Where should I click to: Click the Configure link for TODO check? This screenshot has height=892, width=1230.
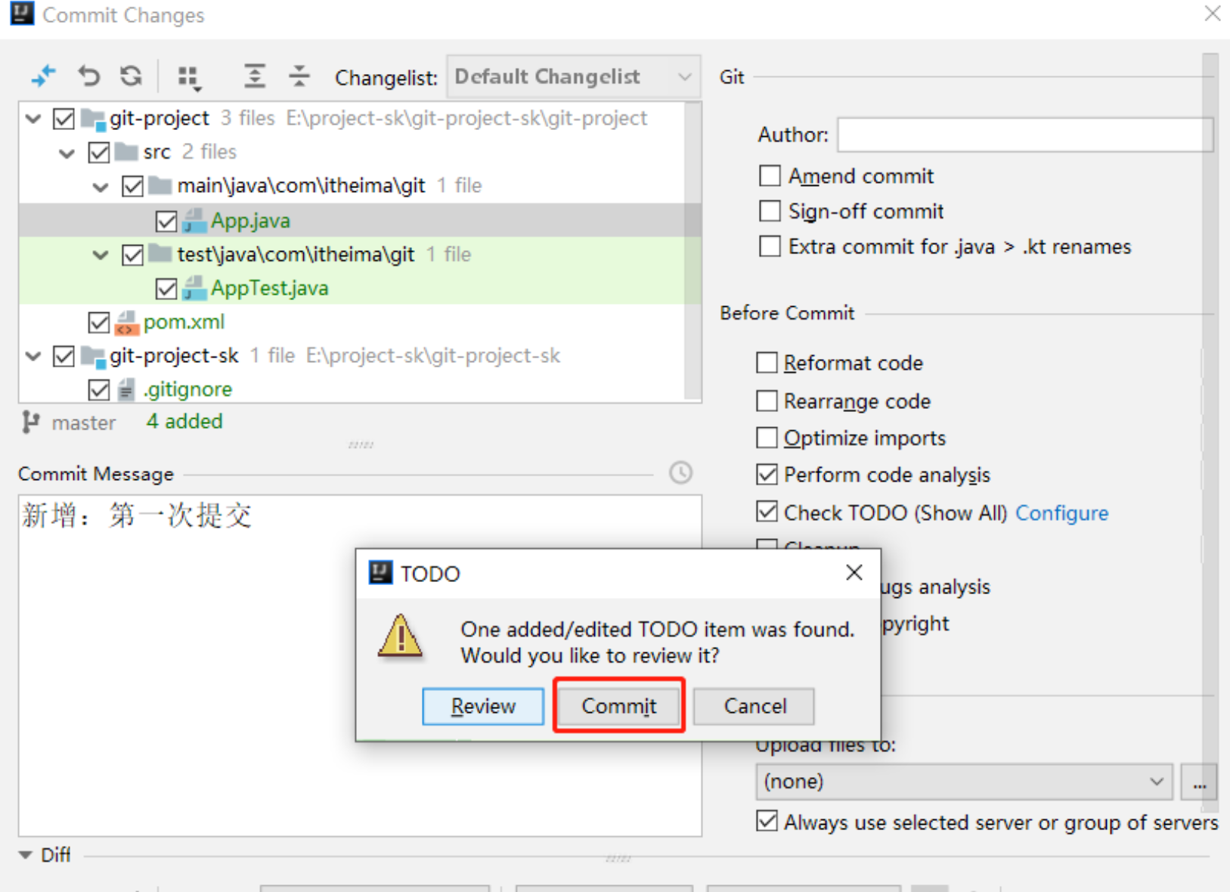coord(1061,513)
